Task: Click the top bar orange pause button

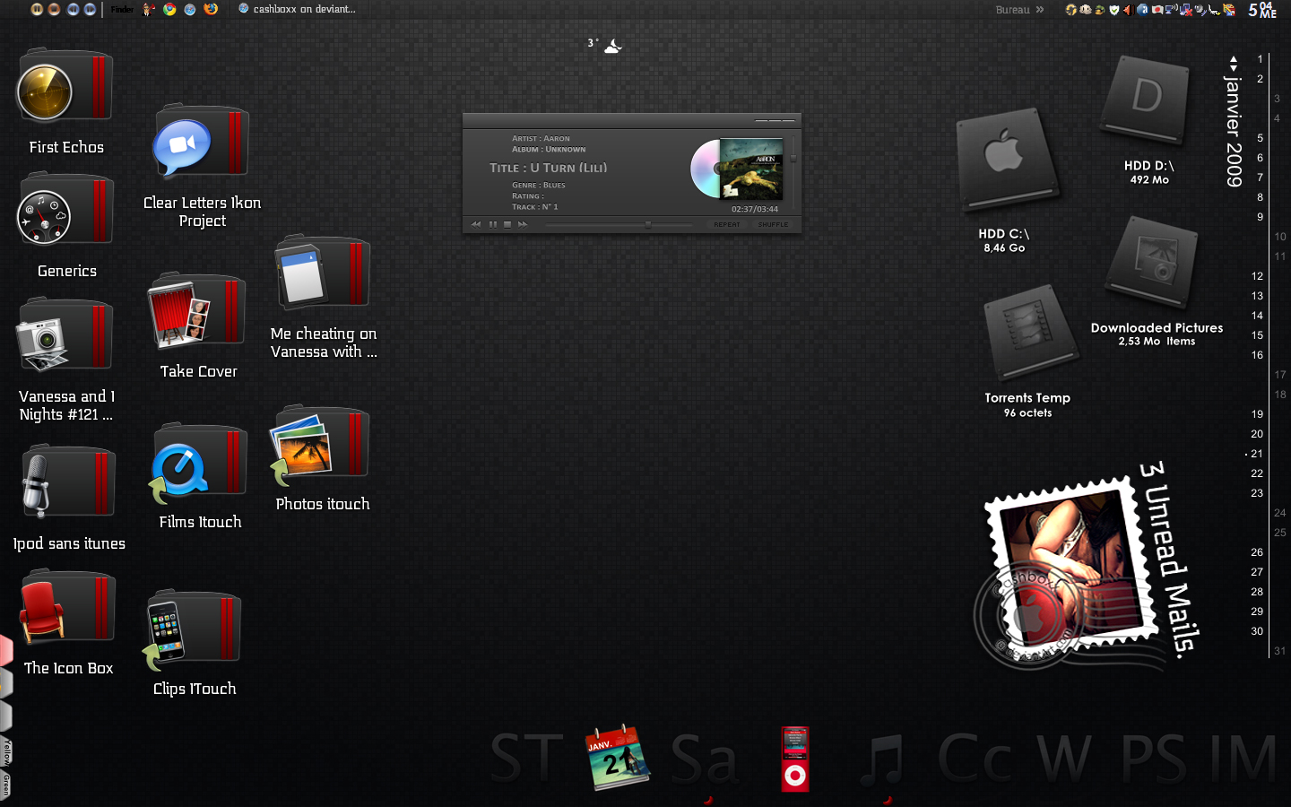Action: [37, 9]
